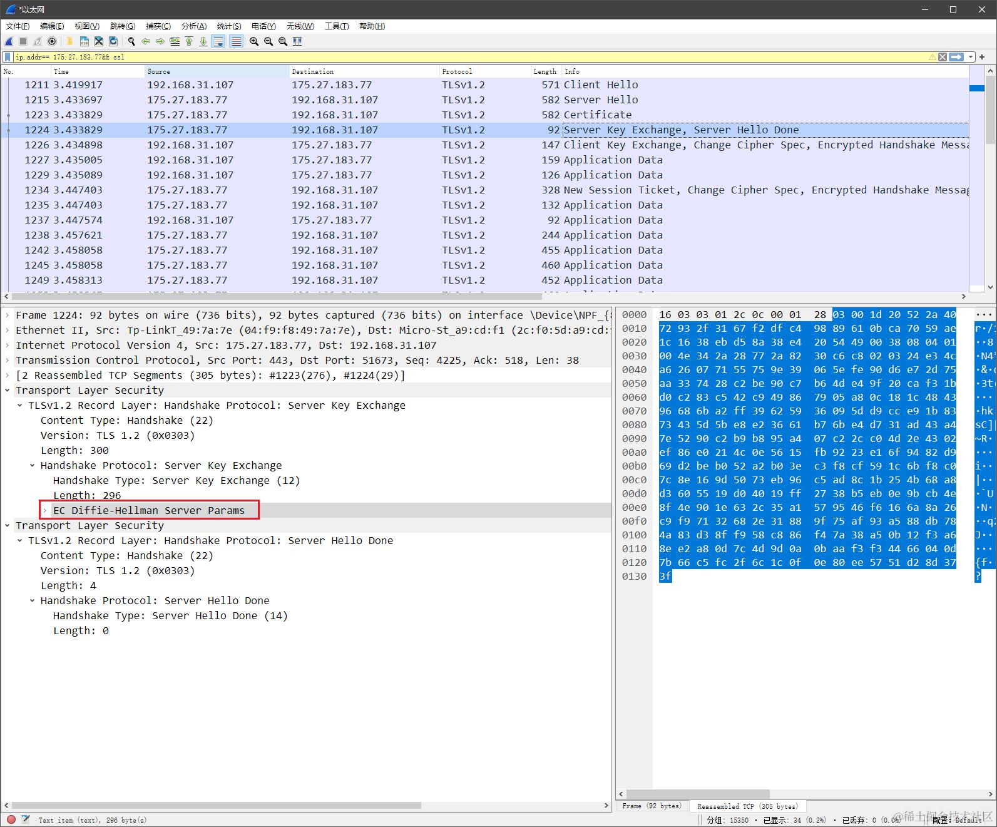Switch to the Frame (92 bytes) tab
Image resolution: width=997 pixels, height=827 pixels.
(x=652, y=806)
